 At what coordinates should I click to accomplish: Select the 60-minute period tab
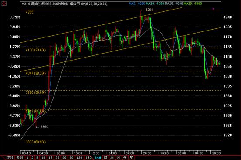(64, 157)
